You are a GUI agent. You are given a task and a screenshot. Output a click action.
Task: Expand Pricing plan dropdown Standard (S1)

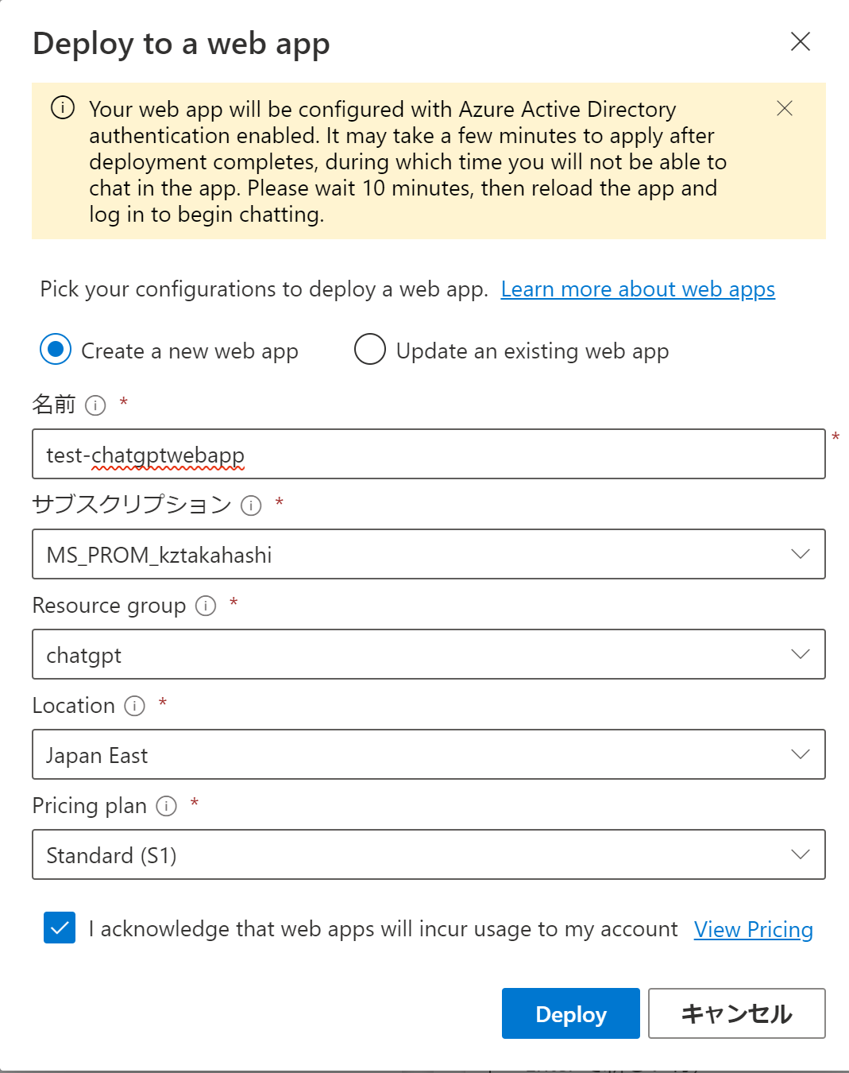click(x=428, y=854)
